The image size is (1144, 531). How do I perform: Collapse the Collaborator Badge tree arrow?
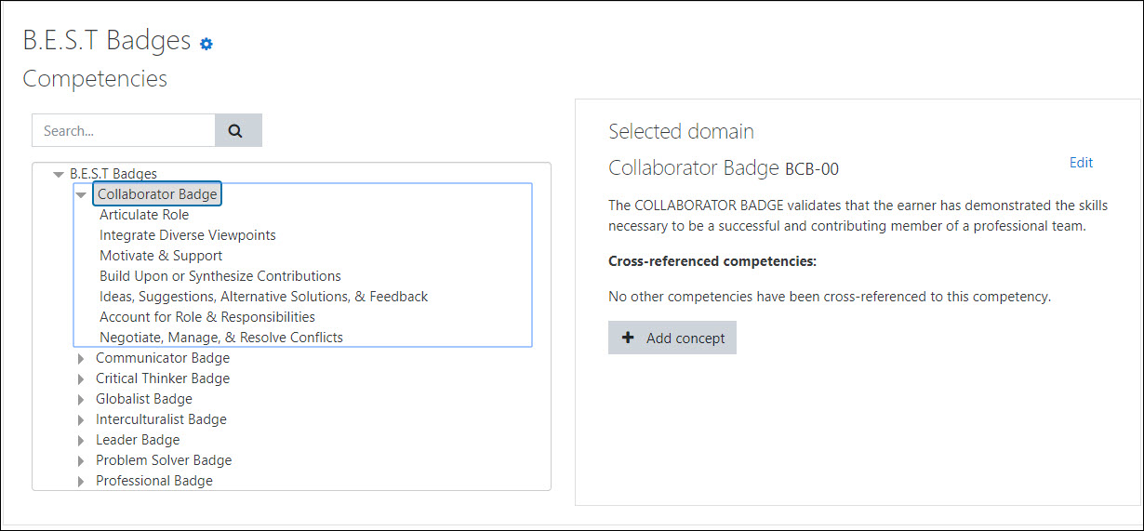click(81, 195)
